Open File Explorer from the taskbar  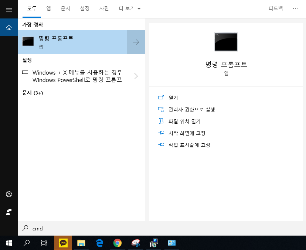point(81,243)
